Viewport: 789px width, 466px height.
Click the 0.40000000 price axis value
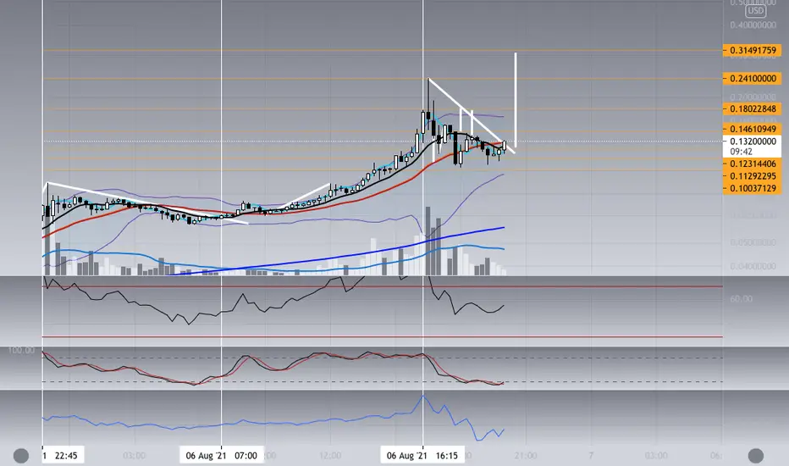753,25
